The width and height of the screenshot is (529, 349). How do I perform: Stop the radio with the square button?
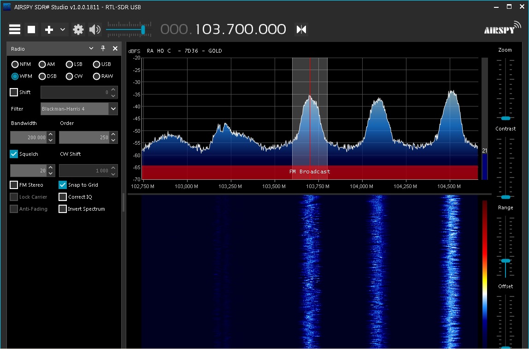(x=31, y=30)
